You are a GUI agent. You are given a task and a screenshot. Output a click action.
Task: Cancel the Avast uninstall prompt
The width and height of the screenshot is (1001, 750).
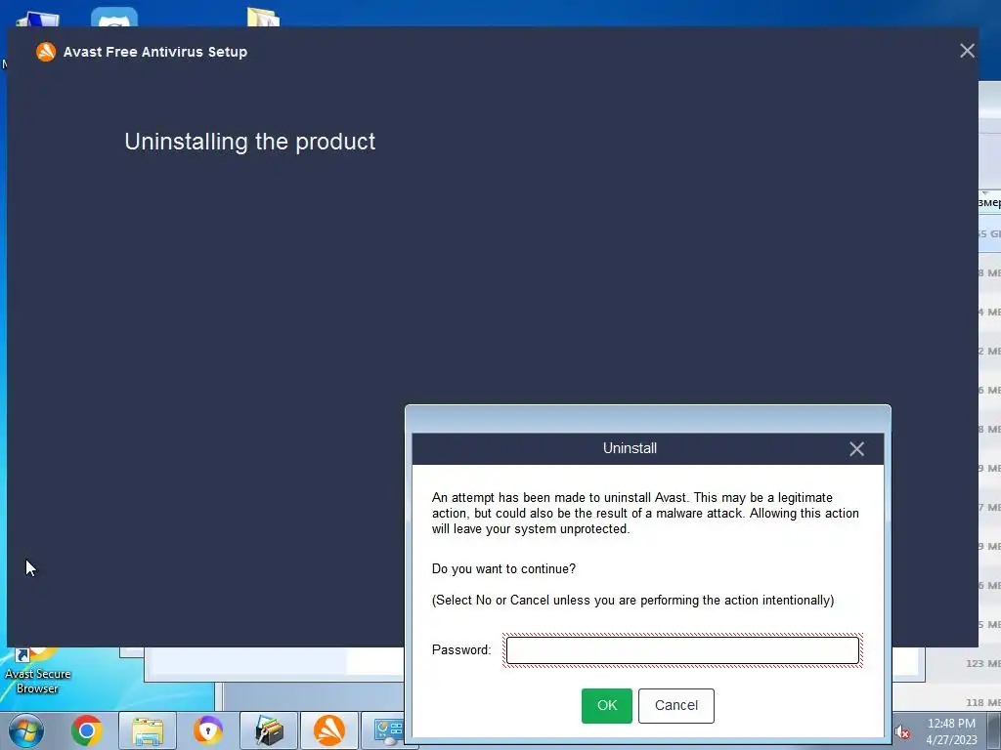pyautogui.click(x=676, y=705)
